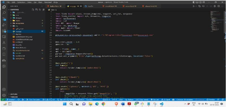Image resolution: width=226 pixels, height=107 pixels.
Task: Click New Folder icon in CAPSTONE header
Action: [36, 10]
